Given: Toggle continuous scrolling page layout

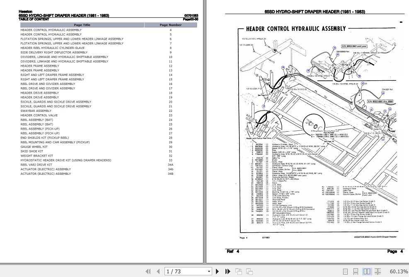Looking at the screenshot, I should click(x=356, y=271).
